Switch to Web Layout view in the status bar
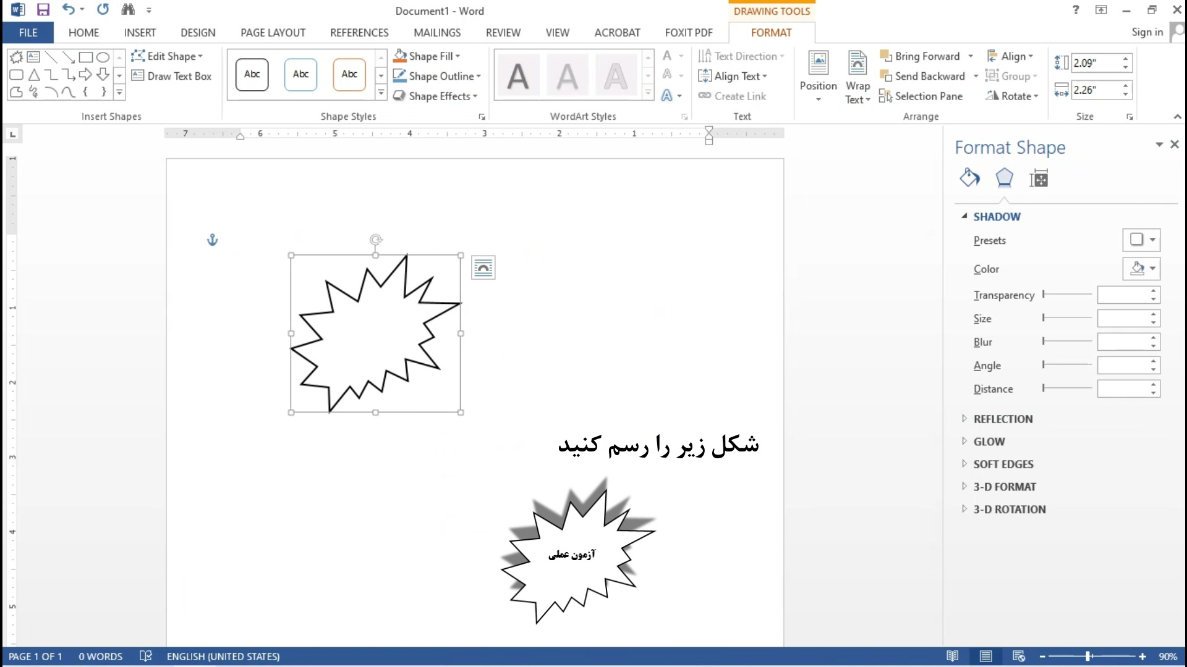Viewport: 1187px width, 667px height. pos(1019,656)
